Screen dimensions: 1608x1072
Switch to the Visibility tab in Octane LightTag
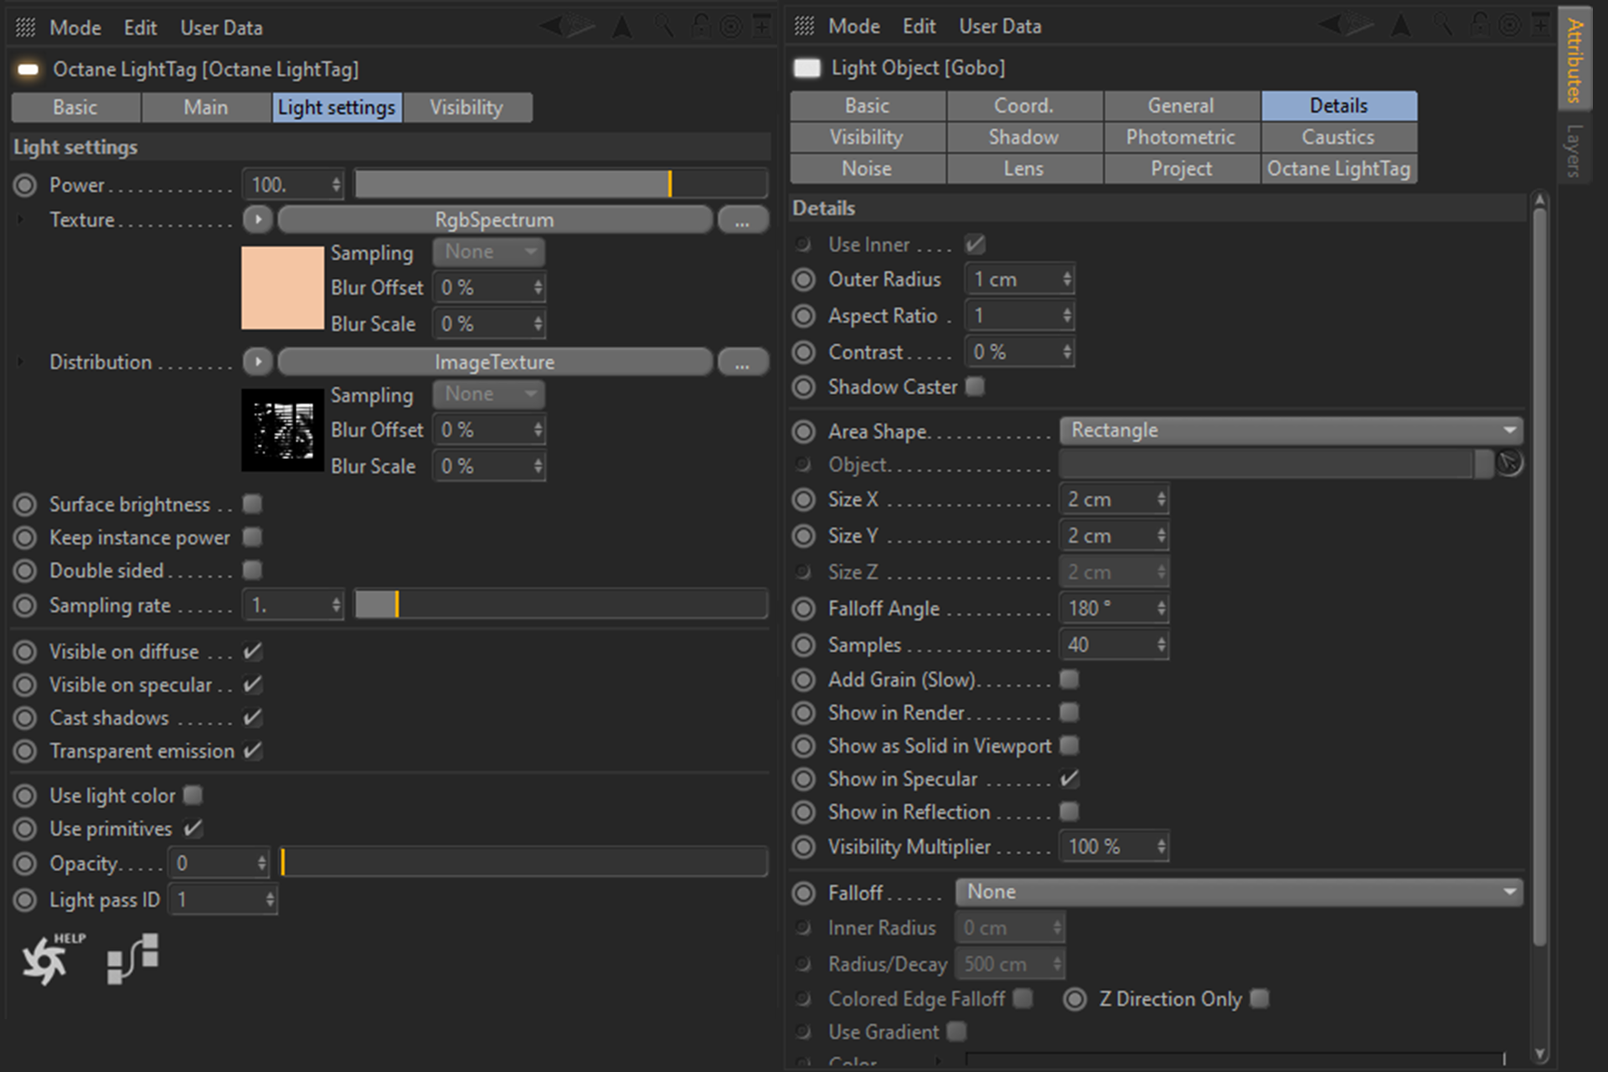pyautogui.click(x=466, y=108)
